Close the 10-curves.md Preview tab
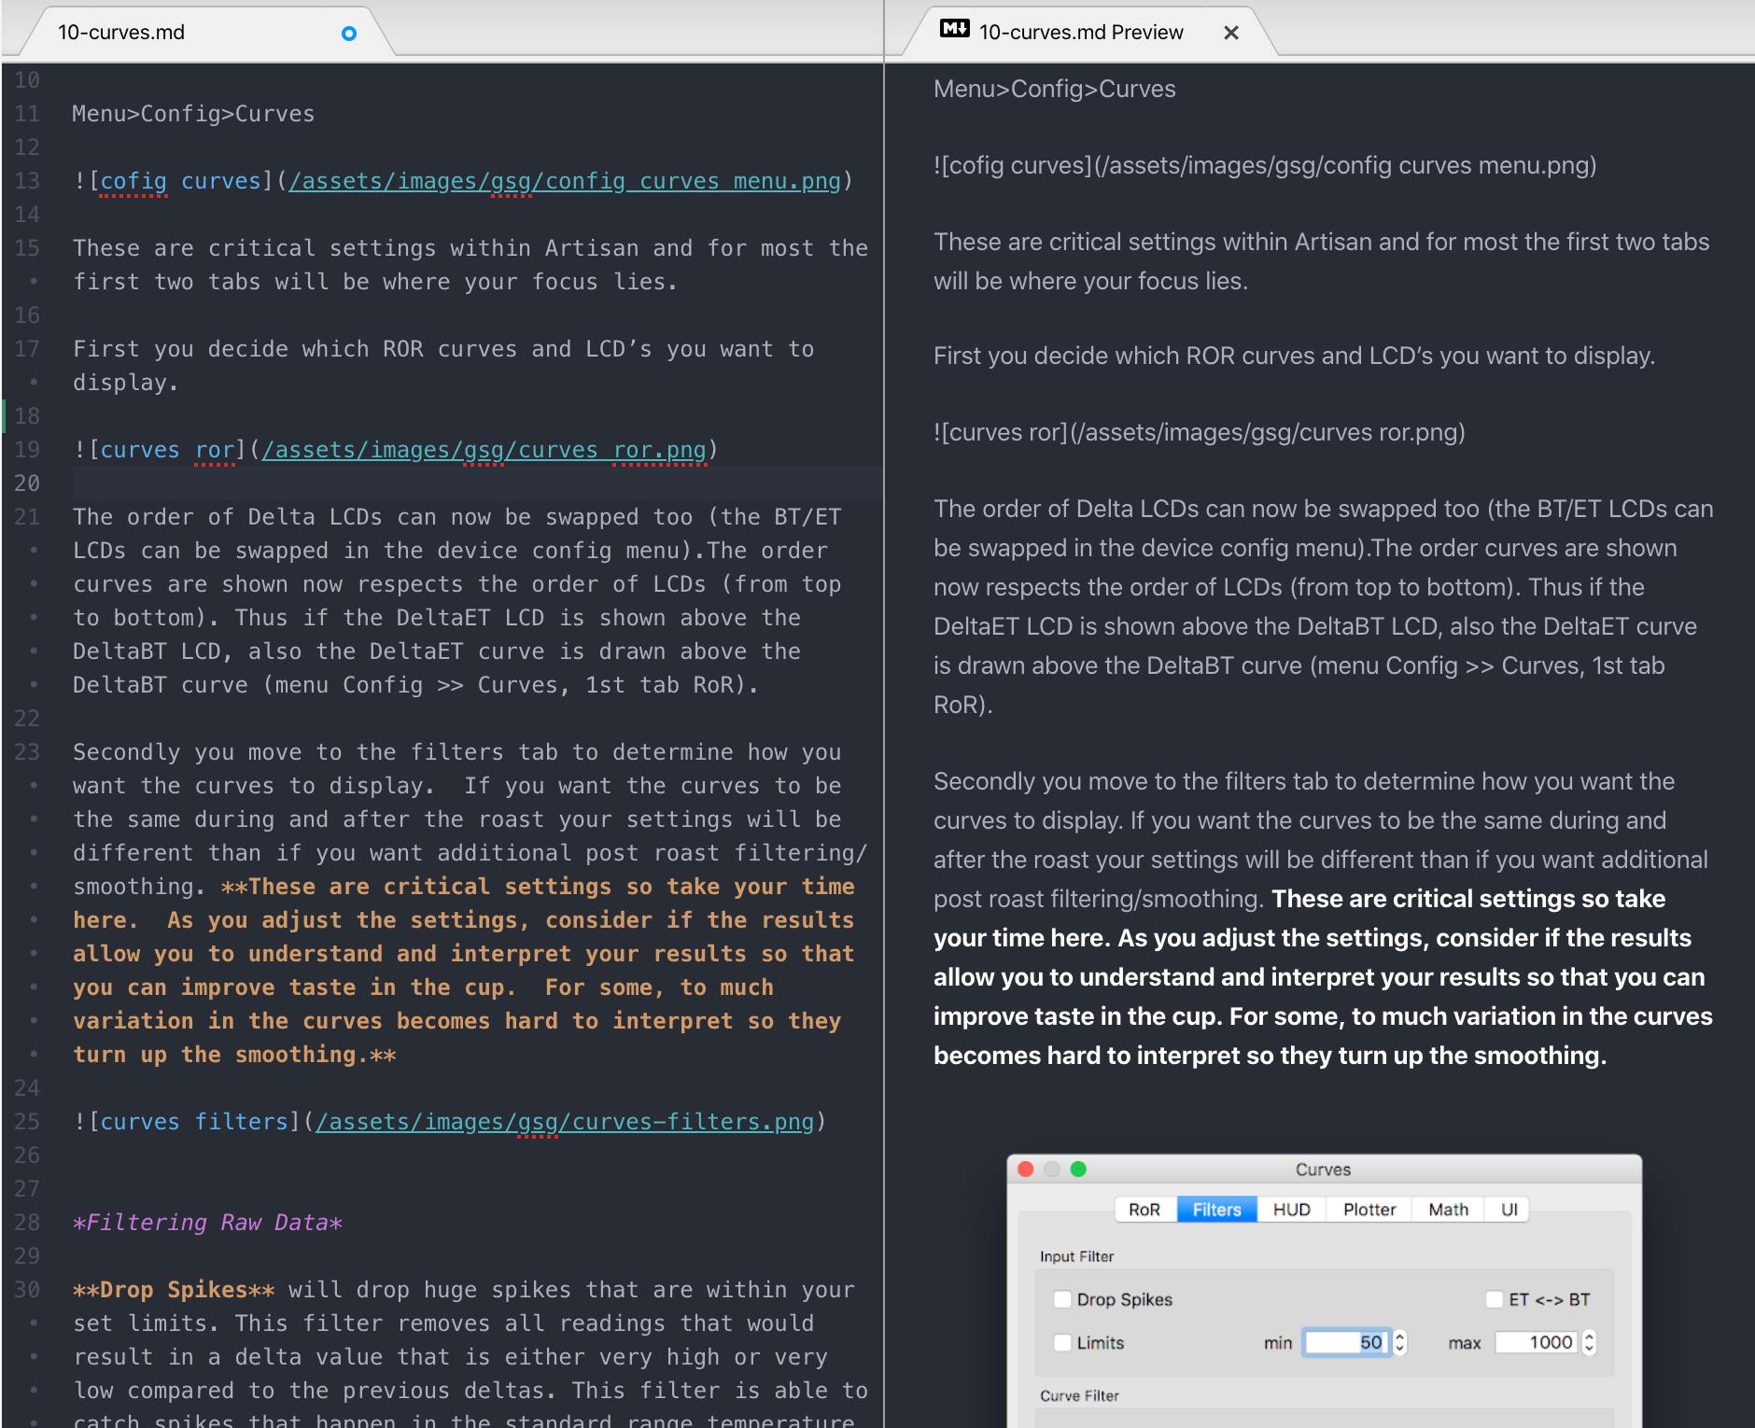This screenshot has width=1755, height=1428. point(1231,32)
